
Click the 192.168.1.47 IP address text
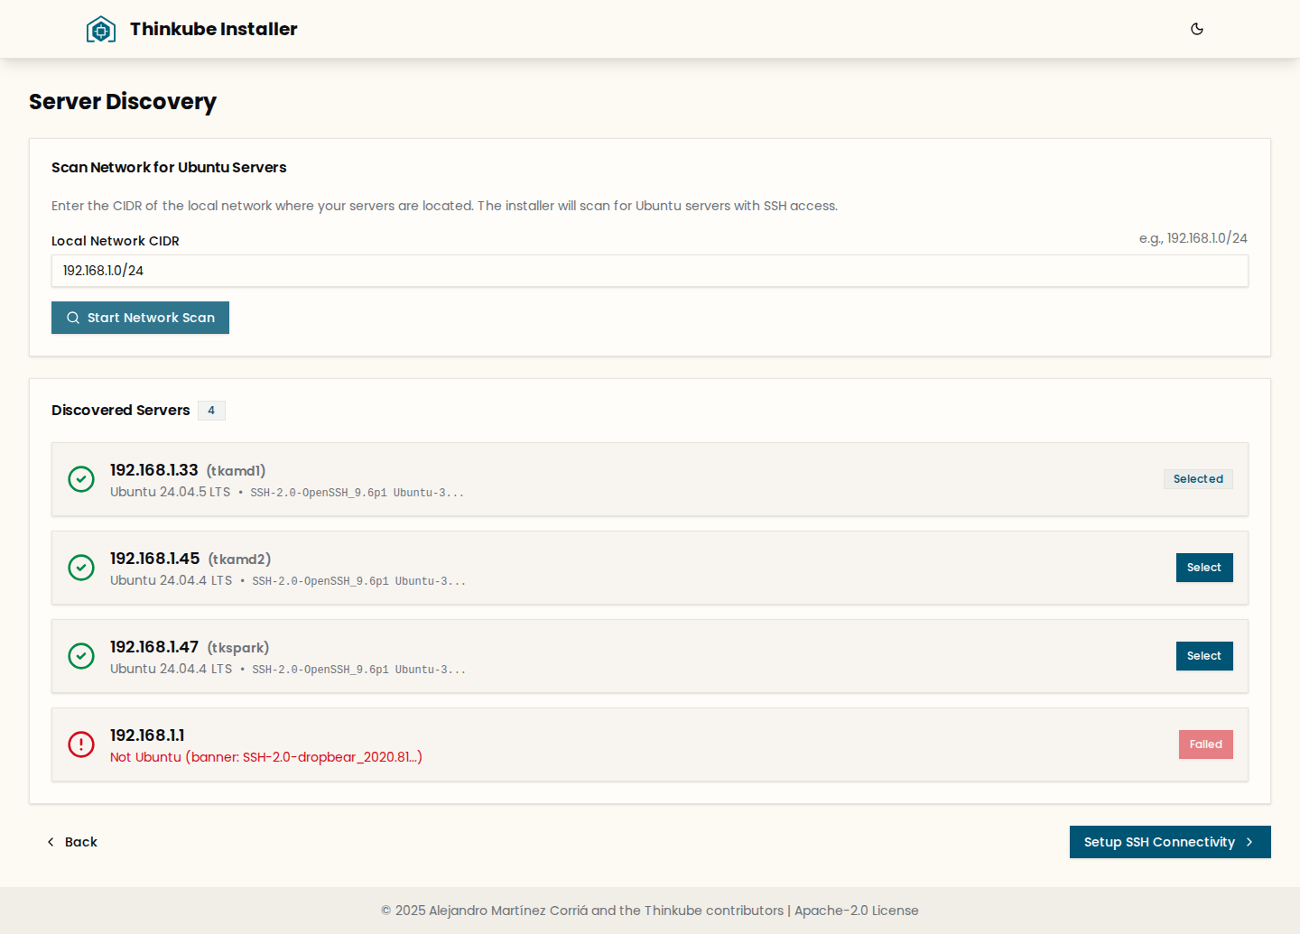coord(154,647)
